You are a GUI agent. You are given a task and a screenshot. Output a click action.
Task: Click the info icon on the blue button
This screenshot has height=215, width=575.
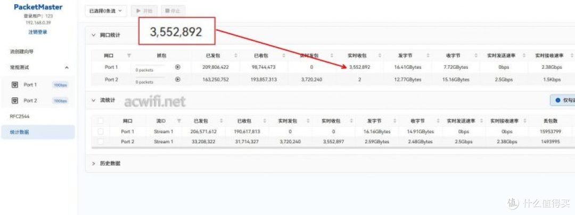[558, 100]
